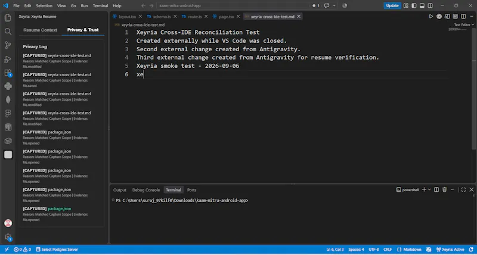This screenshot has width=477, height=255.
Task: Open the Figma extension view
Action: (8, 113)
